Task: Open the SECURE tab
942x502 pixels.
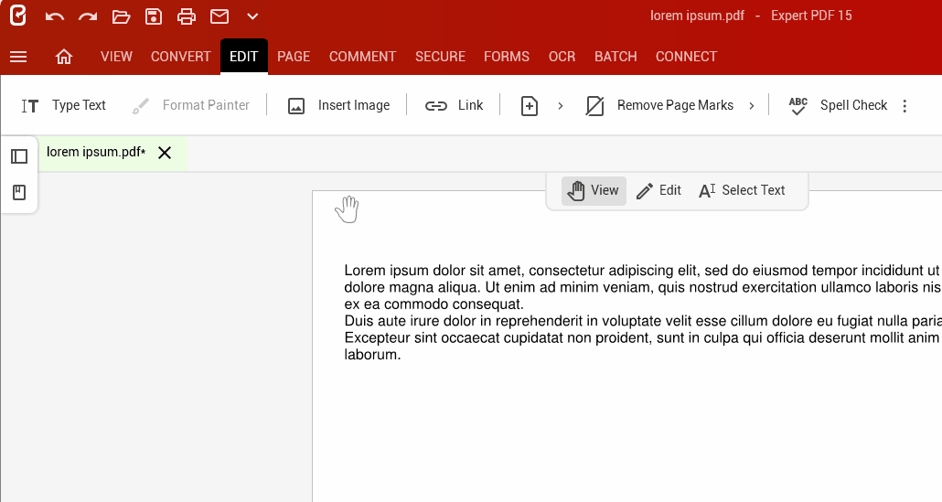Action: click(x=440, y=57)
